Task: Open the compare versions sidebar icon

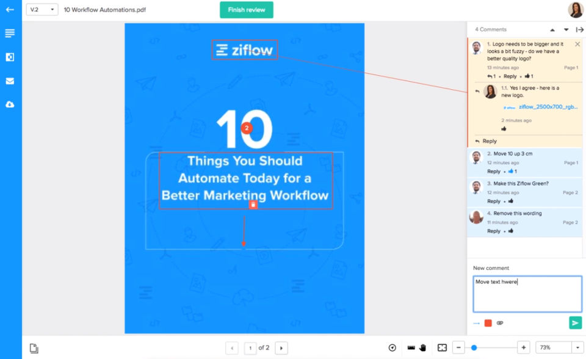Action: pyautogui.click(x=10, y=57)
